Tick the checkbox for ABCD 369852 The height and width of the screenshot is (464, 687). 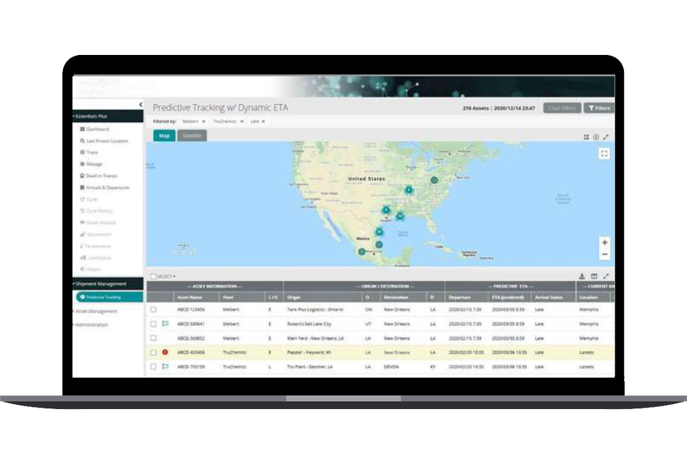coord(154,338)
